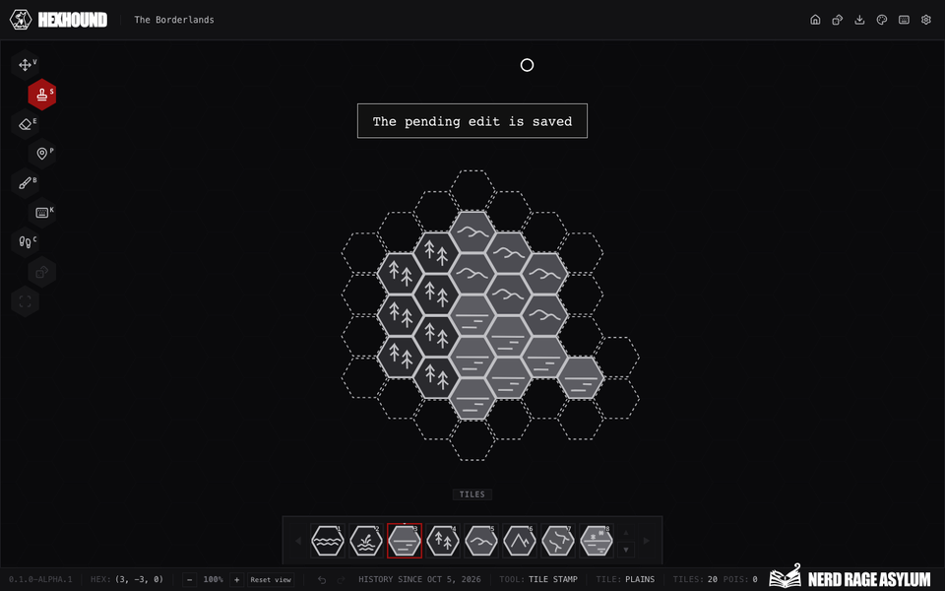Click the Reset view button

[271, 579]
